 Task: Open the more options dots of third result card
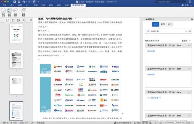click(189, 92)
